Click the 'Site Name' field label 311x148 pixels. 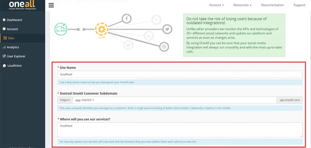(x=68, y=67)
